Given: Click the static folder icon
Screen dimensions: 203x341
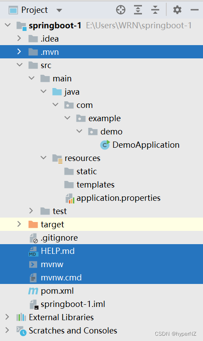Looking at the screenshot, I should pyautogui.click(x=69, y=171).
